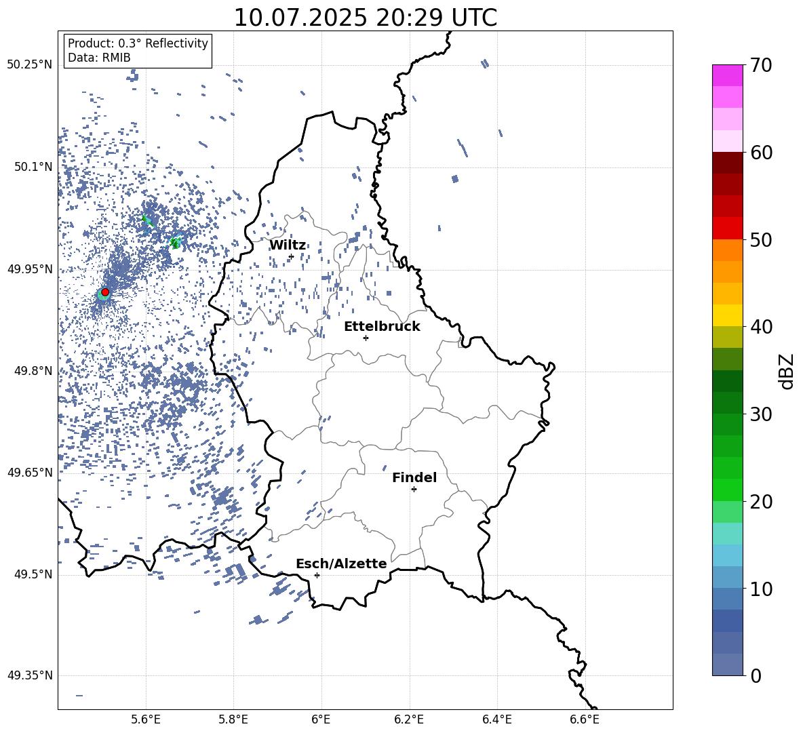Viewport: 803px width, 733px height.
Task: Click the dBZ colorbar label
Action: point(785,371)
